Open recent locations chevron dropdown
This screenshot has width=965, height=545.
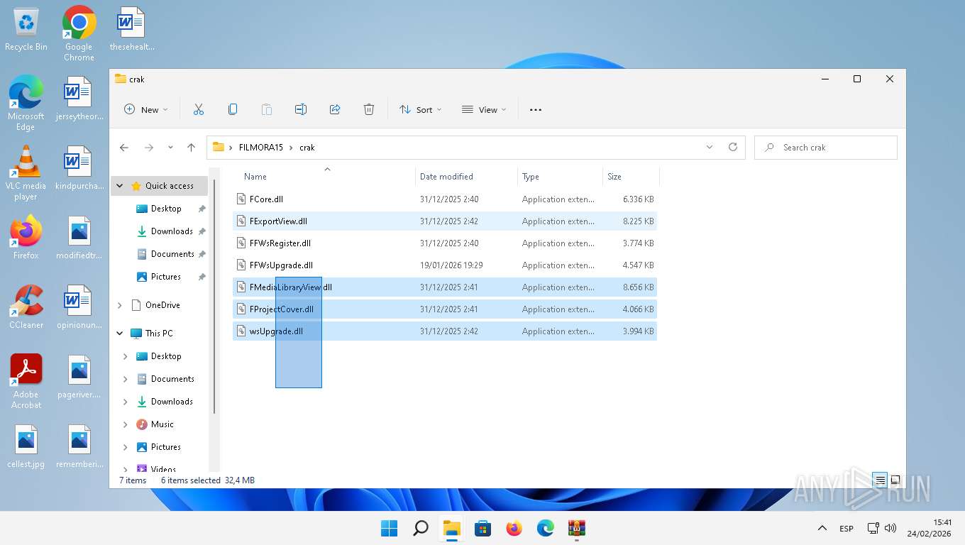coord(170,148)
